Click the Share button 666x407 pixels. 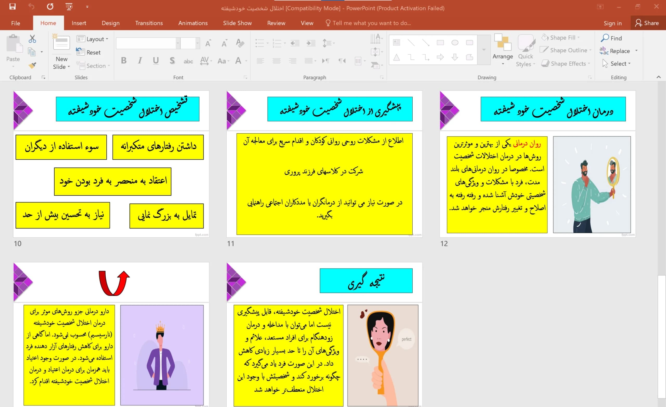(647, 23)
